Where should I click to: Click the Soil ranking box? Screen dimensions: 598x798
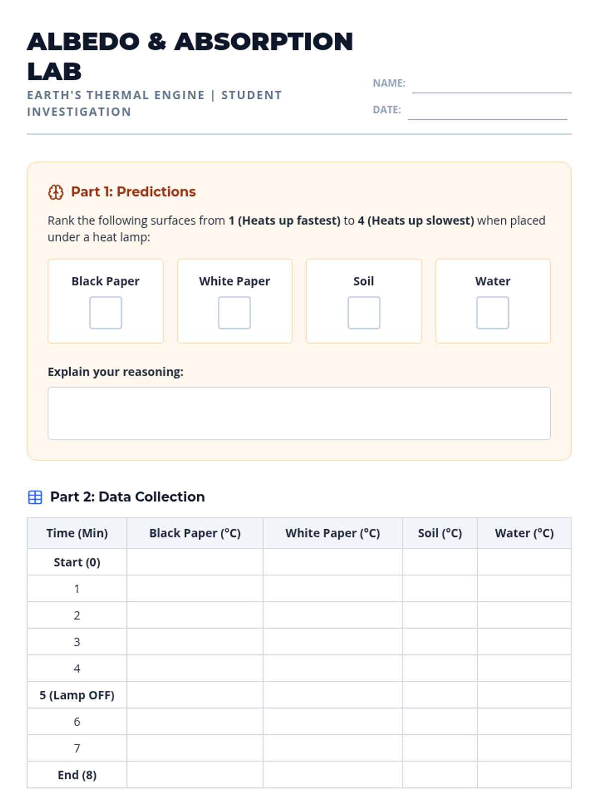tap(364, 313)
